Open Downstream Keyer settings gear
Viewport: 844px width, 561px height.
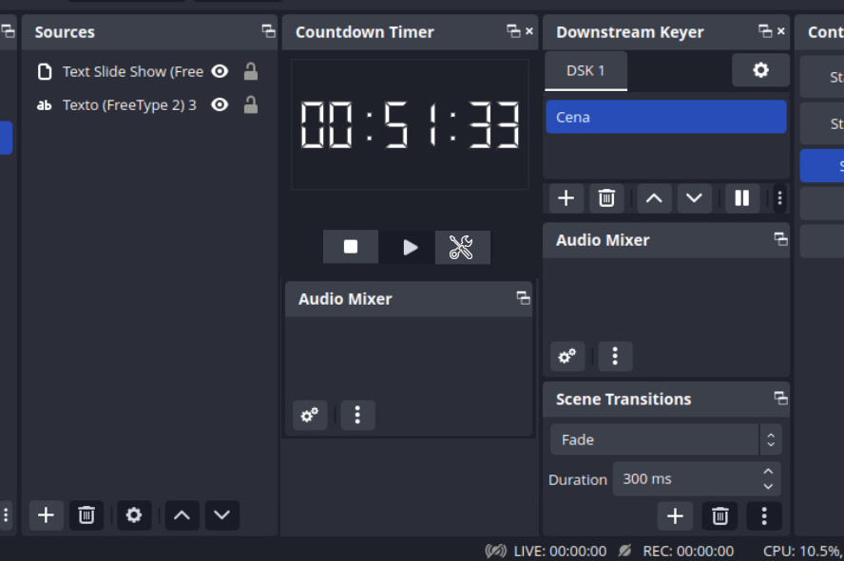coord(760,70)
